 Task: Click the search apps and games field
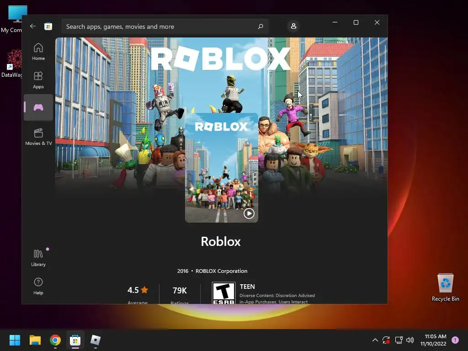click(165, 27)
